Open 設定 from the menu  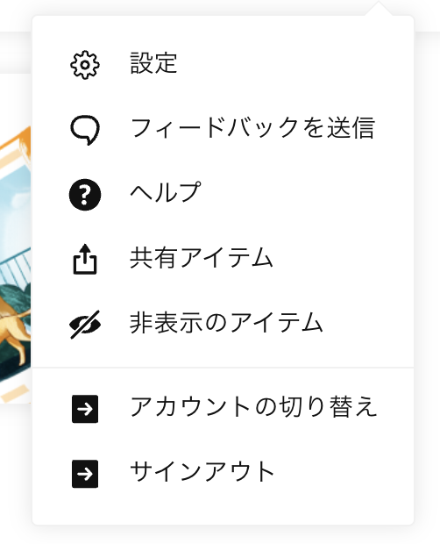tap(154, 63)
